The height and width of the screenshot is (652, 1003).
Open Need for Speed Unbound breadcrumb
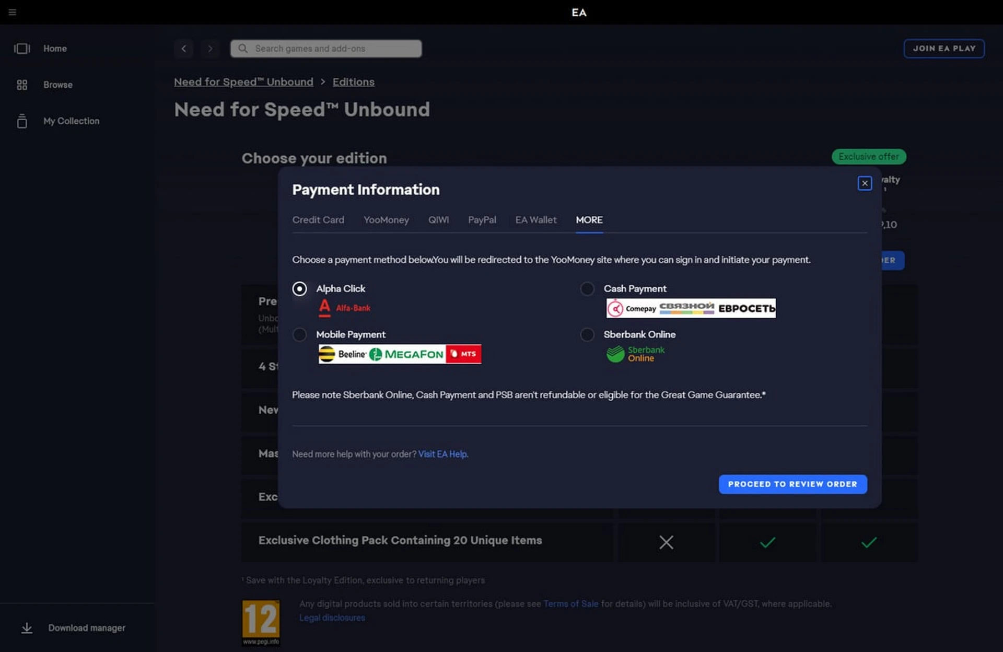pyautogui.click(x=243, y=82)
